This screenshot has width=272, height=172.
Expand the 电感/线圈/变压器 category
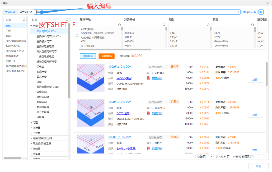pyautogui.click(x=31, y=138)
